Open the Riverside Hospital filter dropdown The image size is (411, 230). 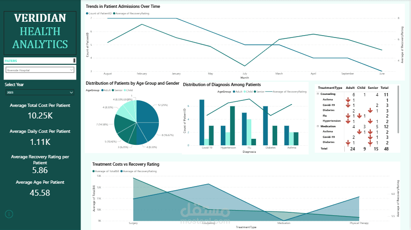[40, 70]
